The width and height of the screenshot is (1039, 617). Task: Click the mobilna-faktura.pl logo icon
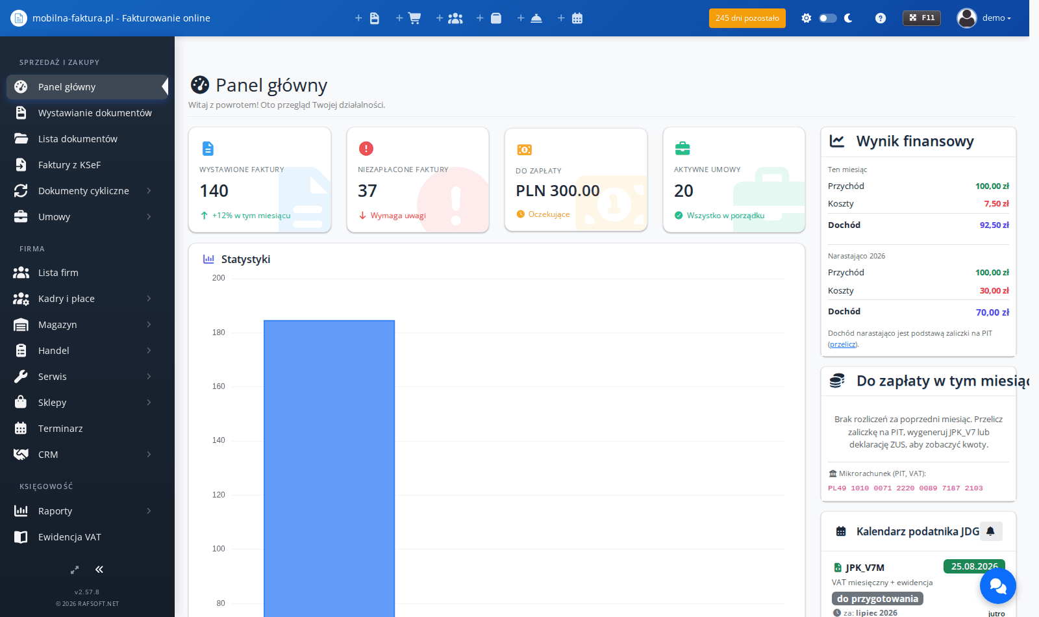click(19, 18)
